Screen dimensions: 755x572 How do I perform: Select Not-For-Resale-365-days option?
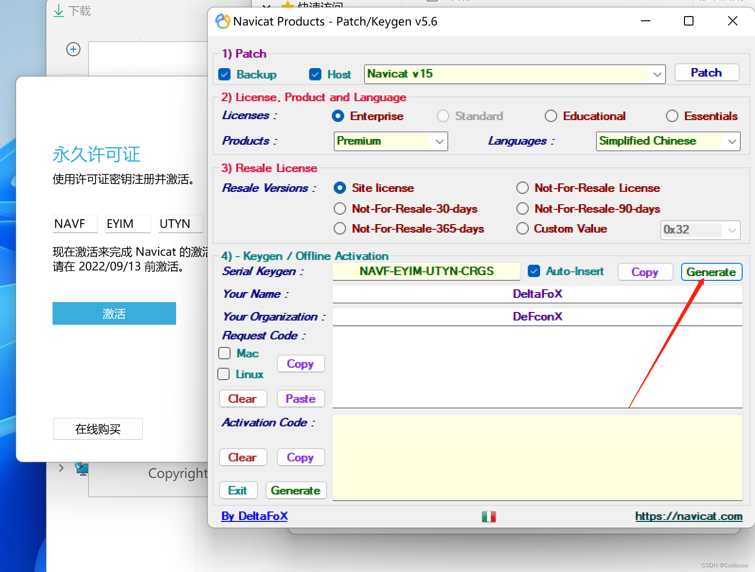point(340,228)
